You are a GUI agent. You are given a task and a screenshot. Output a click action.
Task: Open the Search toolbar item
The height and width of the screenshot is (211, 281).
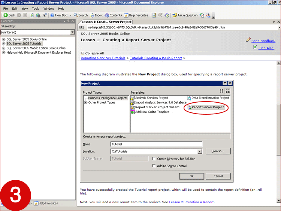click(81, 15)
